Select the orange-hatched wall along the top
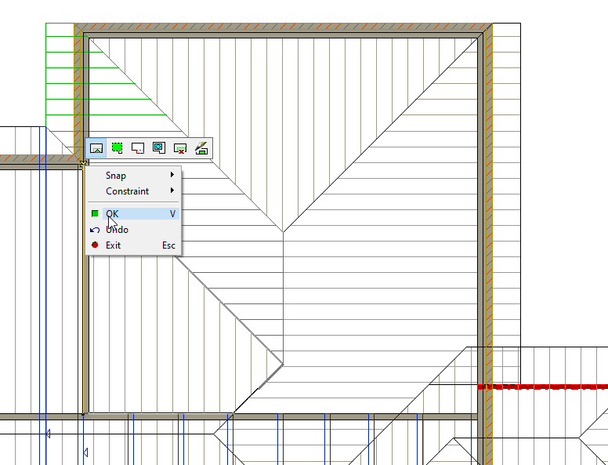608x465 pixels. (282, 28)
